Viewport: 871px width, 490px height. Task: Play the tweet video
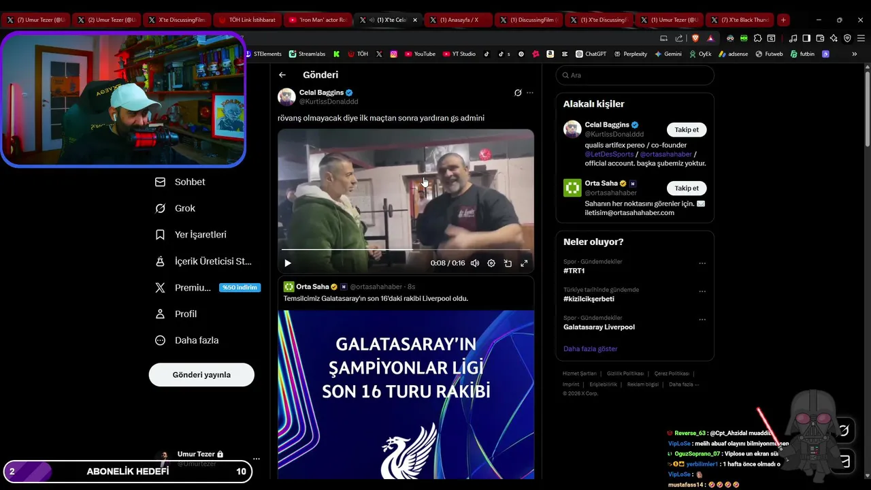[288, 263]
